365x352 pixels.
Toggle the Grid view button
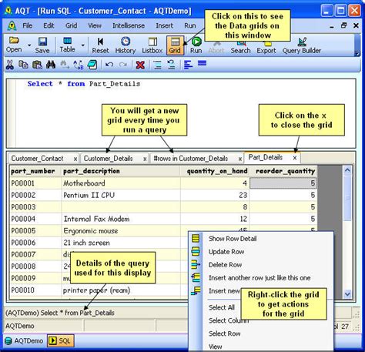pyautogui.click(x=175, y=45)
